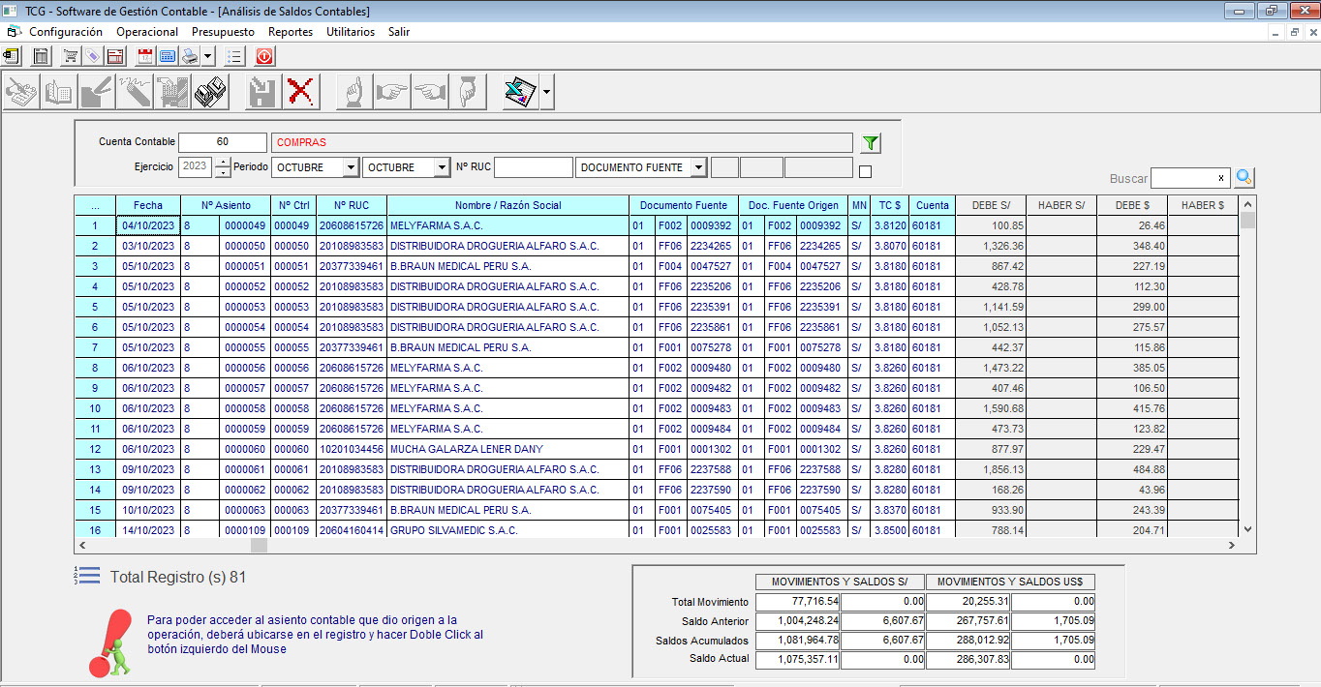Screen dimensions: 1321x687
Task: Click the Fecha column header
Action: coord(148,205)
